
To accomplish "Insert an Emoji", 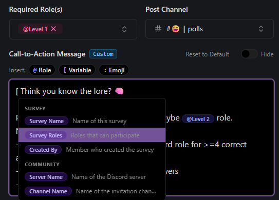I will 114,70.
